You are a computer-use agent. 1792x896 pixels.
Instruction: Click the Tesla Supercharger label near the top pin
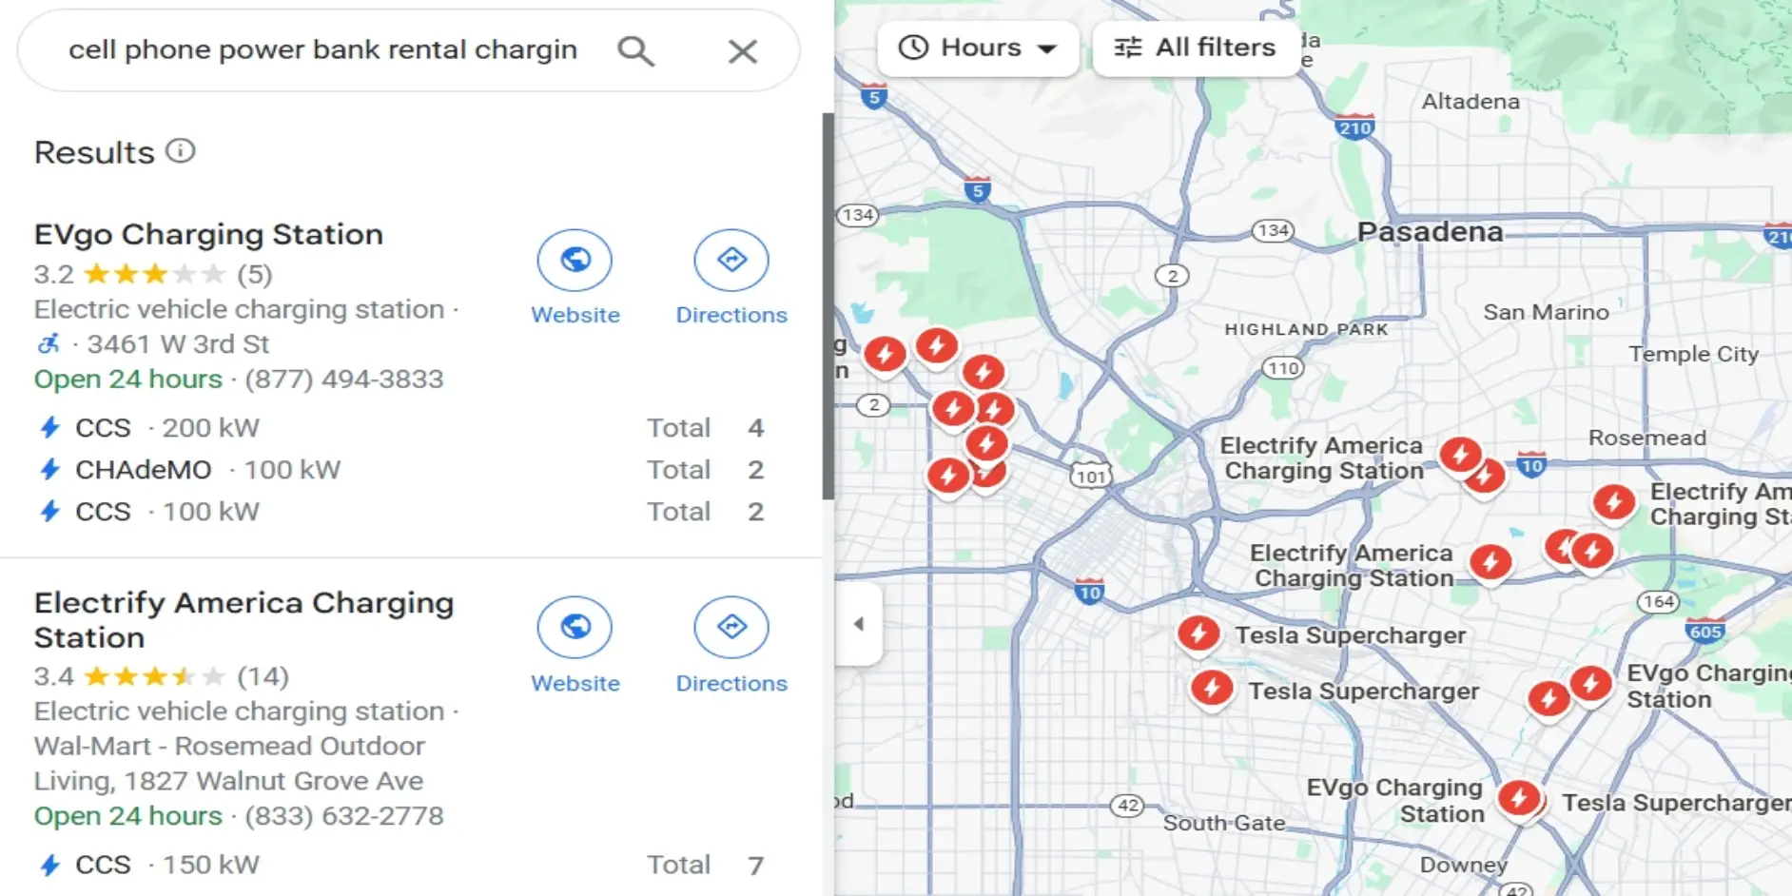1350,635
